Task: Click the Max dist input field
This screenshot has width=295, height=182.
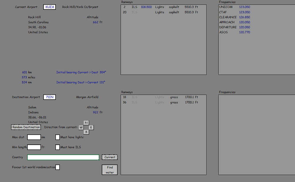Action: click(x=34, y=137)
